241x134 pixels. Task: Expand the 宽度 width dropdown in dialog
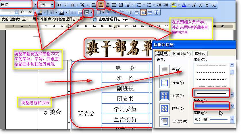point(232,119)
